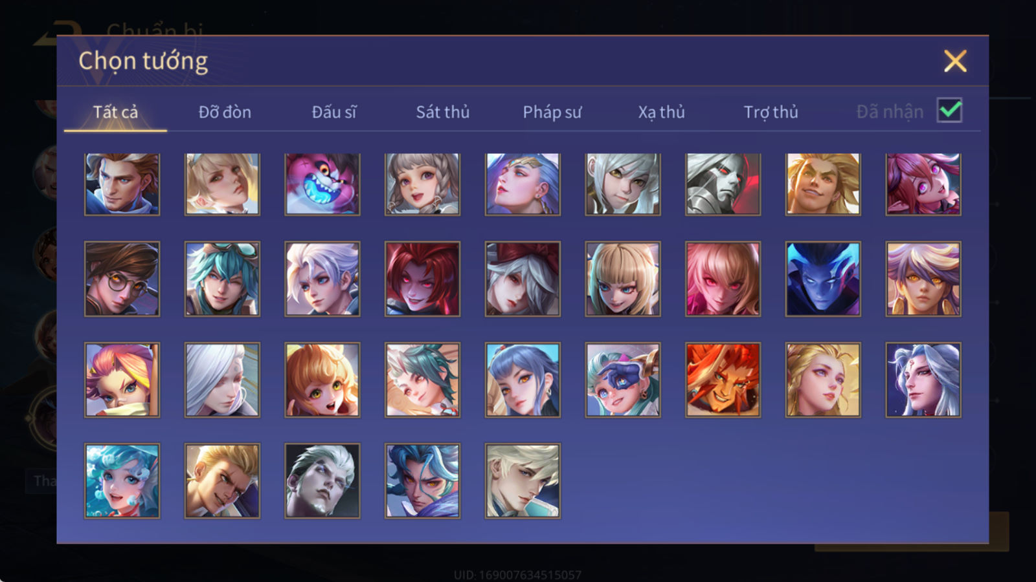Open the Đấu sĩ category tab
The height and width of the screenshot is (582, 1036).
point(334,112)
